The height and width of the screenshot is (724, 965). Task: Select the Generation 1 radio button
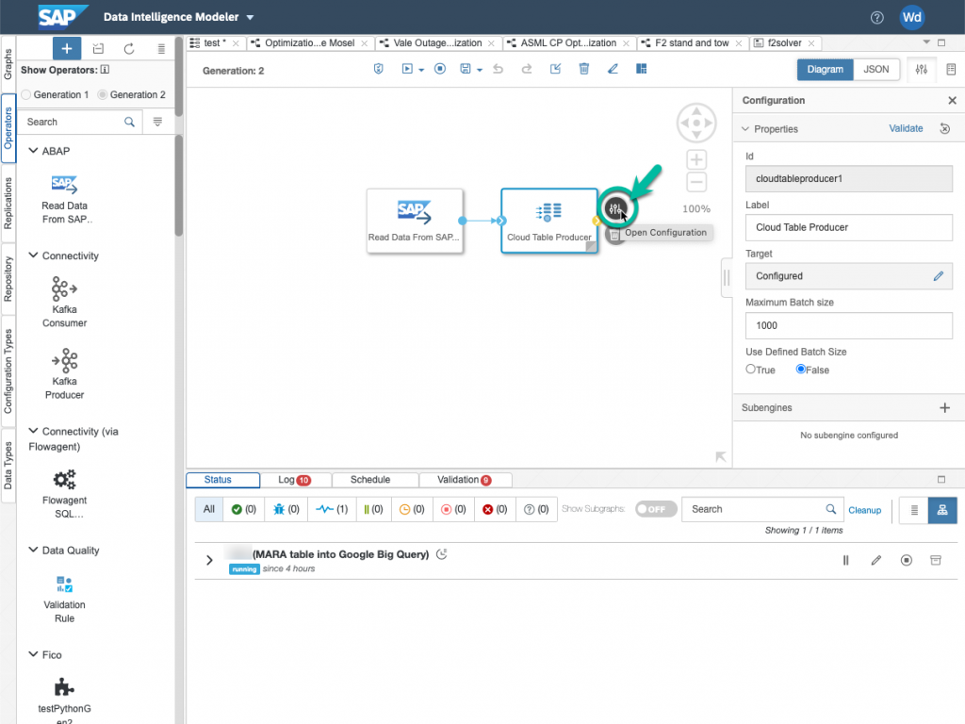[x=26, y=95]
